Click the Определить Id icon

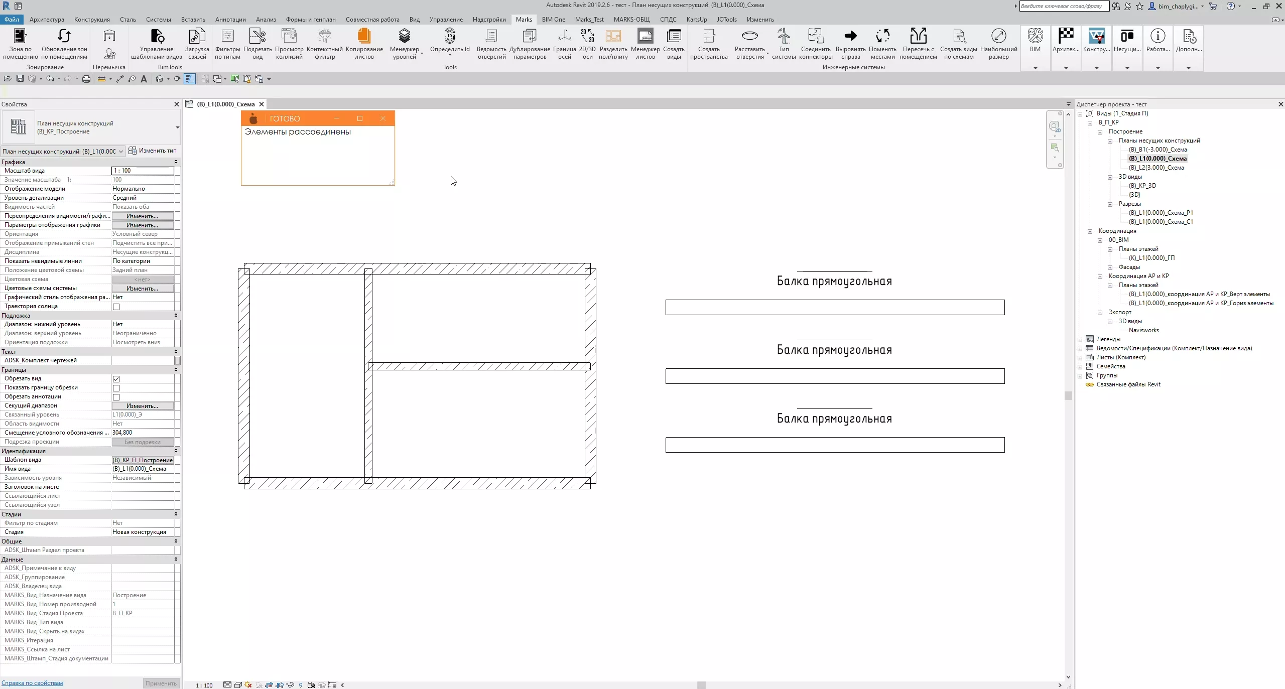[x=449, y=37]
